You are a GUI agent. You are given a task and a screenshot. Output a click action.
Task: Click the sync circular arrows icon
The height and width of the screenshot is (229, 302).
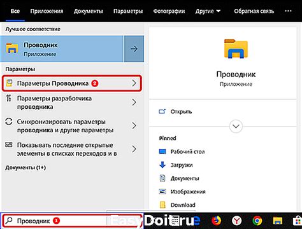[9, 121]
